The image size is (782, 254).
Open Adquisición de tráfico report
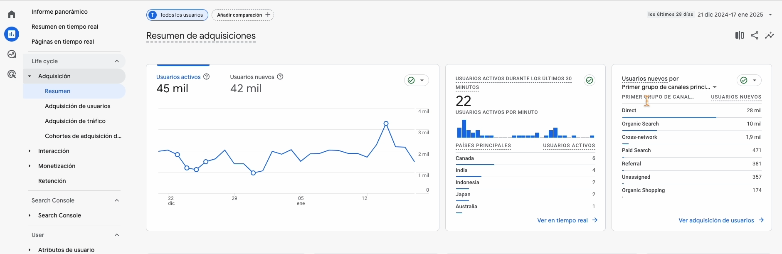[x=75, y=121]
